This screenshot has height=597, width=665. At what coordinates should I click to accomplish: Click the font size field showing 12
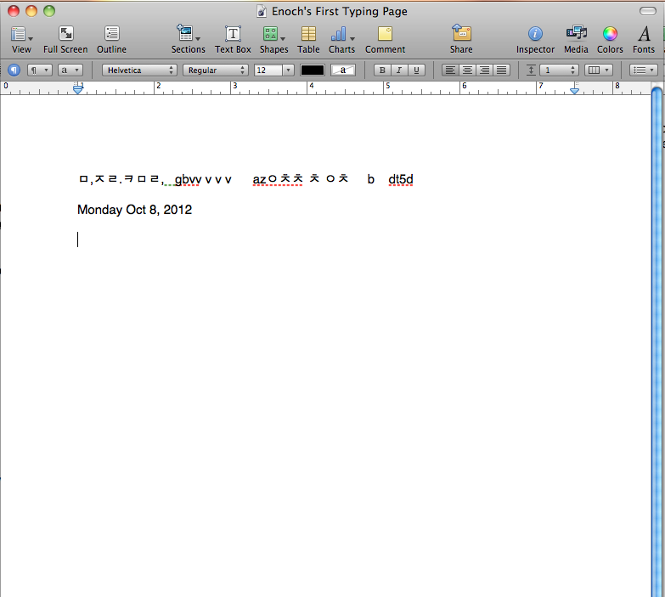pos(268,70)
